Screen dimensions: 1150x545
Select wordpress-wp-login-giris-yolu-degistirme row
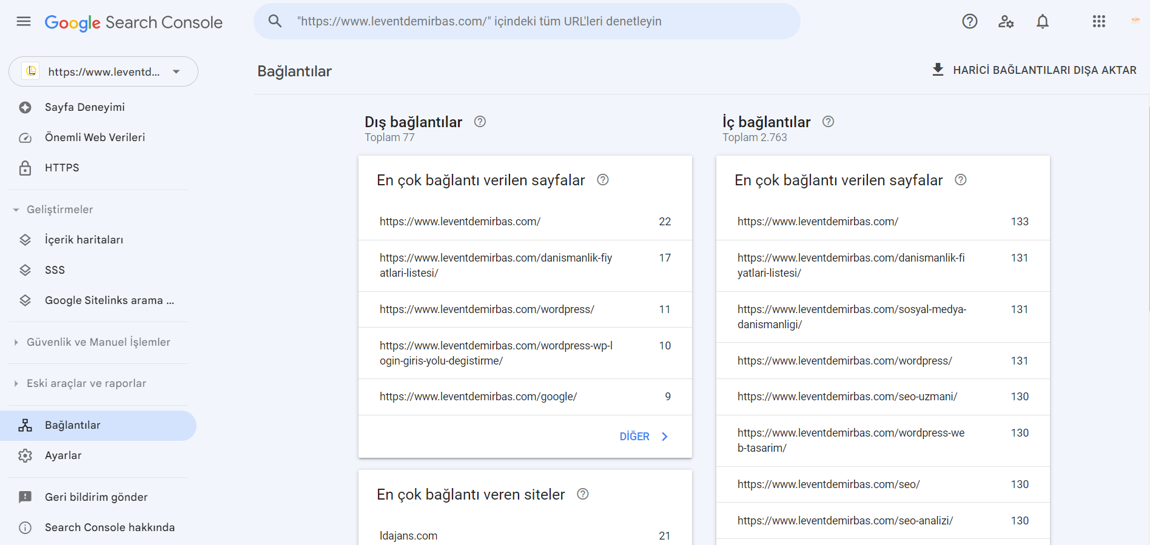point(525,353)
